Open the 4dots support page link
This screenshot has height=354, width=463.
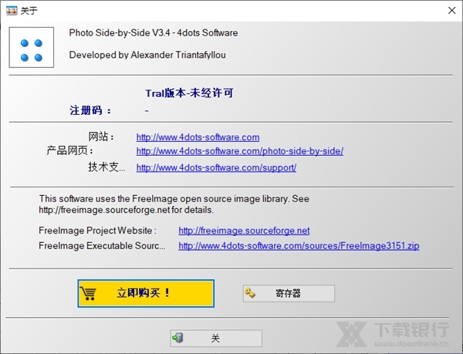(x=216, y=167)
